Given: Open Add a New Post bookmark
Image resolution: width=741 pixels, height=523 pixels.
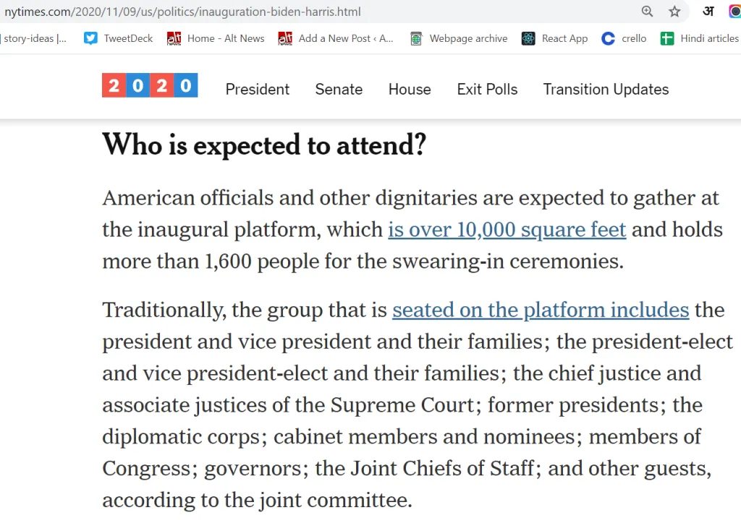Looking at the screenshot, I should point(336,38).
